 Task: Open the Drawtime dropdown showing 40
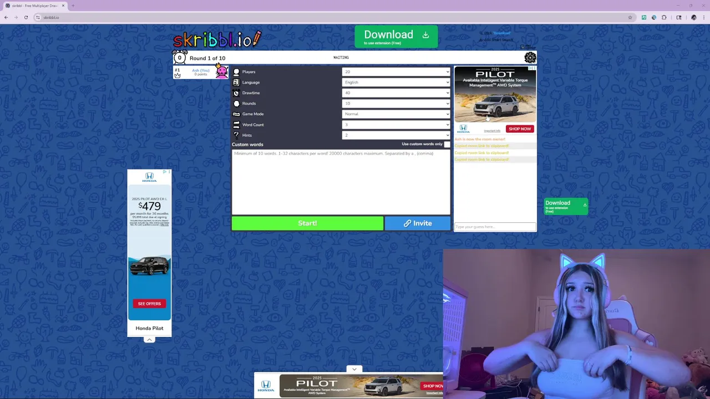point(396,93)
